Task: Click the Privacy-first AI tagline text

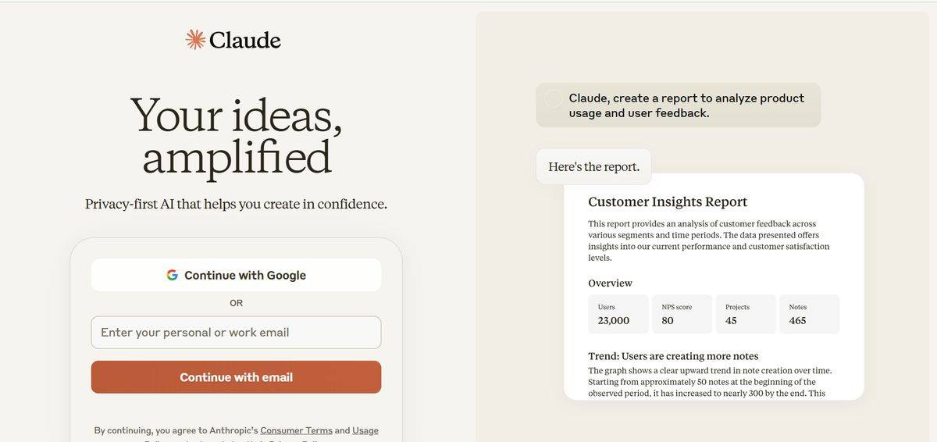Action: (x=236, y=204)
